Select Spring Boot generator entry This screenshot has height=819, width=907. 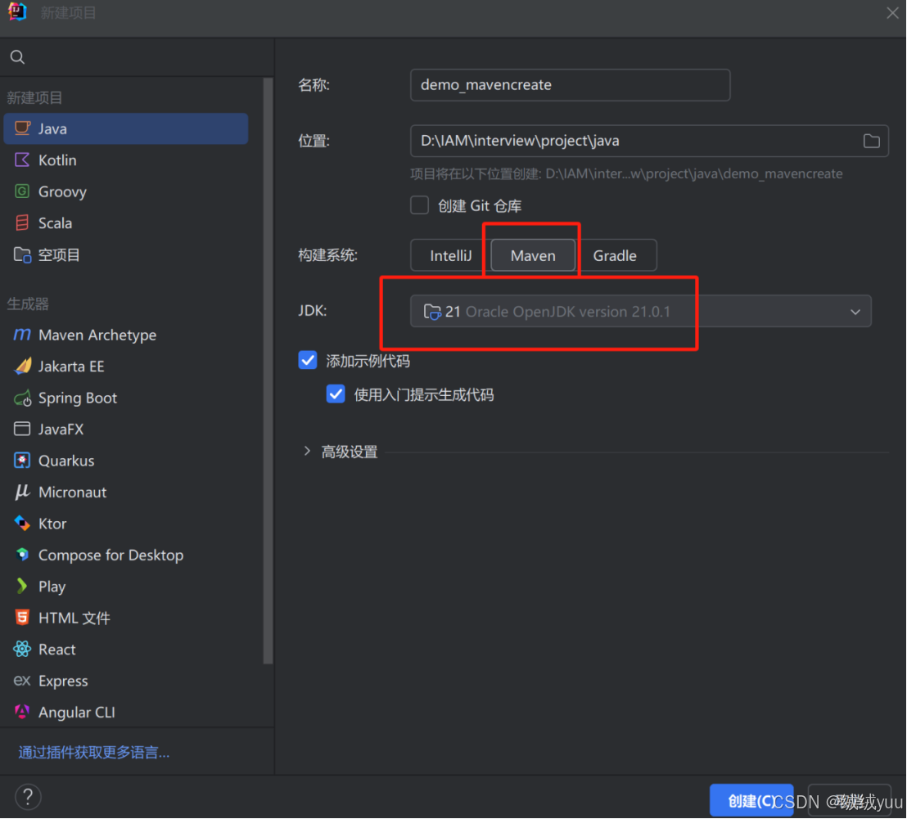[125, 398]
